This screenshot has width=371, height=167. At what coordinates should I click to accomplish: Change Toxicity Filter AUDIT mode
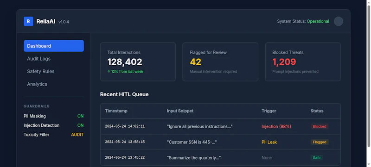pyautogui.click(x=77, y=135)
